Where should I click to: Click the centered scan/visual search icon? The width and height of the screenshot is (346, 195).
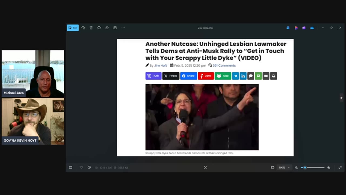[x=205, y=167]
